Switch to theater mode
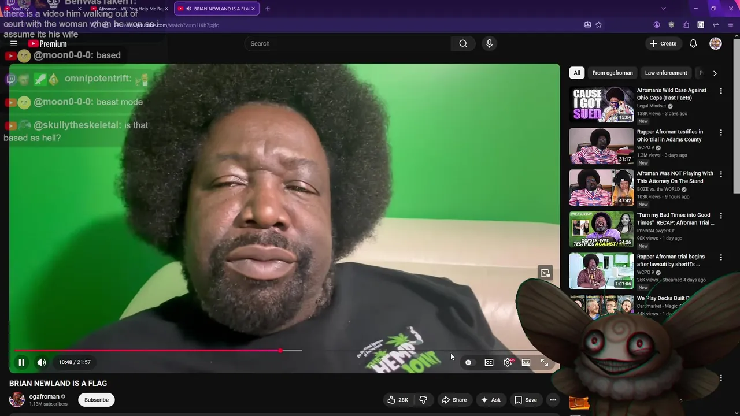 point(526,362)
